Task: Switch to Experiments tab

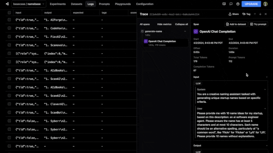Action: (x=58, y=4)
